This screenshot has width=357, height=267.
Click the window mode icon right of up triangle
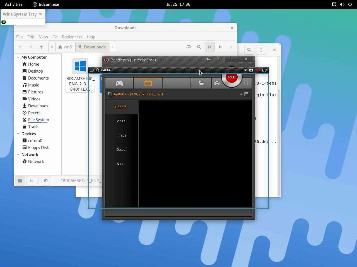[x=246, y=94]
